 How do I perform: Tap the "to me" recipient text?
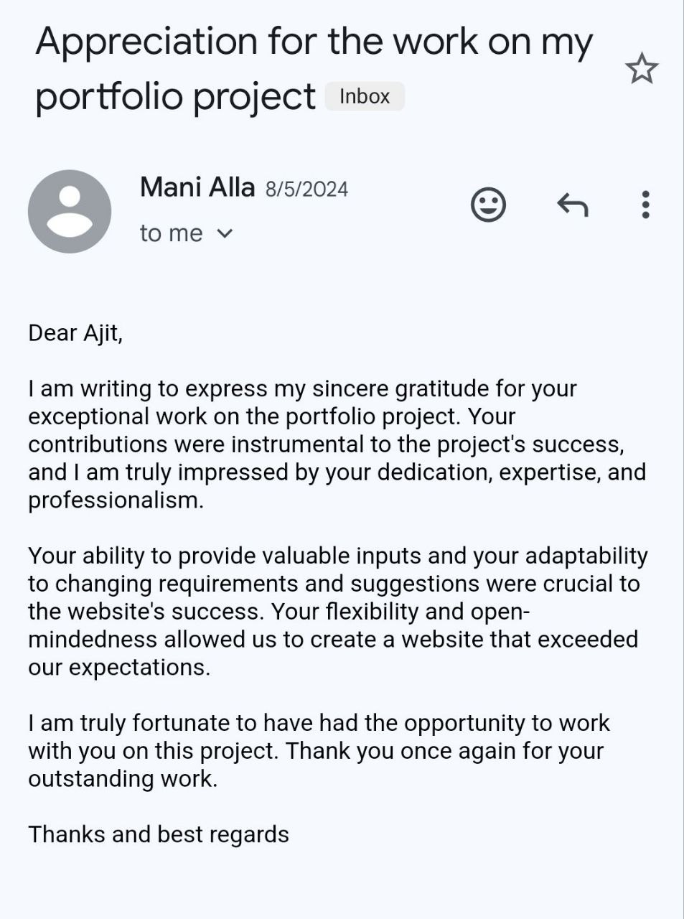[x=172, y=233]
